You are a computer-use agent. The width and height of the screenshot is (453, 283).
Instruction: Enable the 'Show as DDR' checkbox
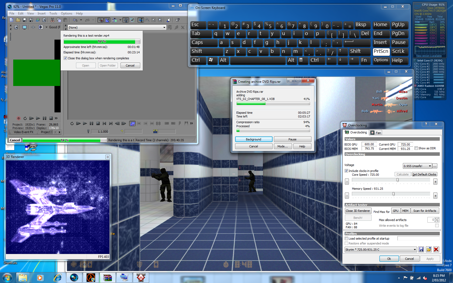click(x=416, y=148)
